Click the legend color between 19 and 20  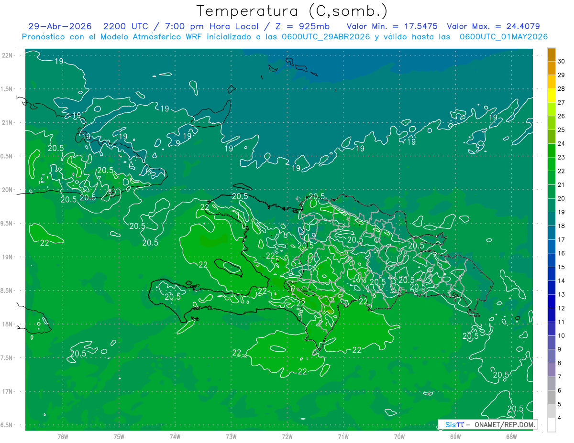552,205
